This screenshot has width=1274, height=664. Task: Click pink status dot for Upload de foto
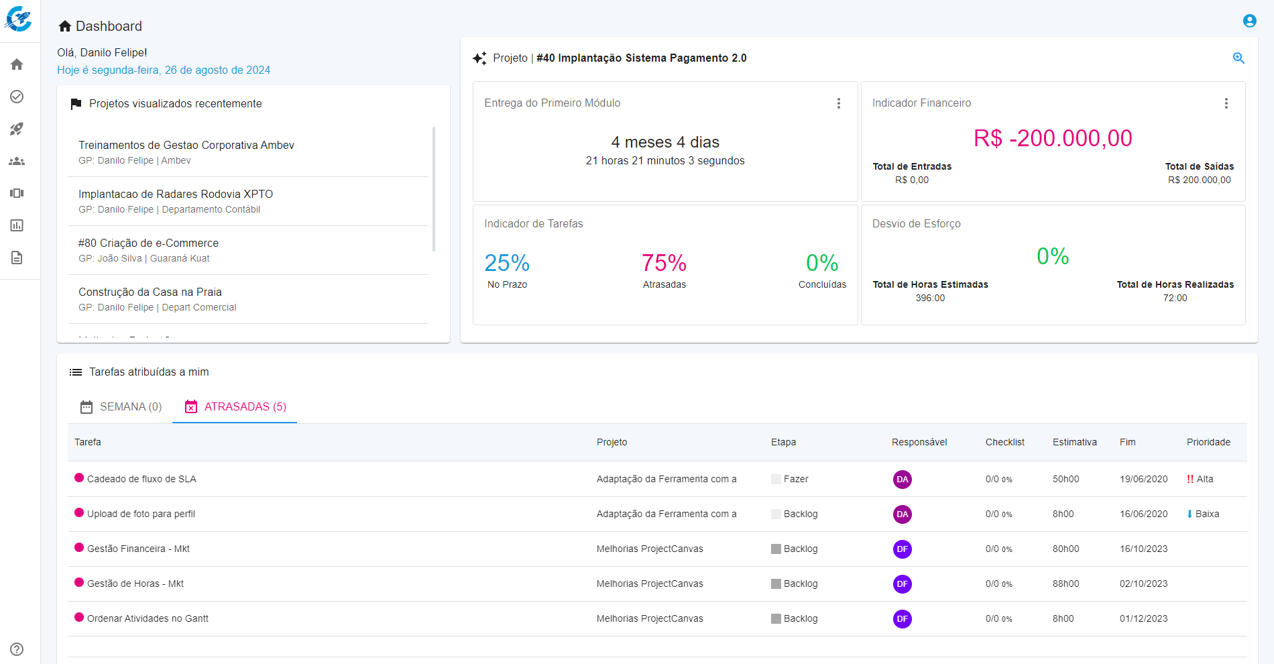79,513
